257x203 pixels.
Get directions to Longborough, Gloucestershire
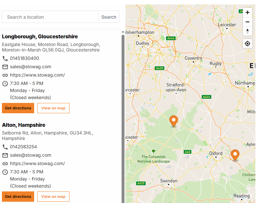click(18, 108)
